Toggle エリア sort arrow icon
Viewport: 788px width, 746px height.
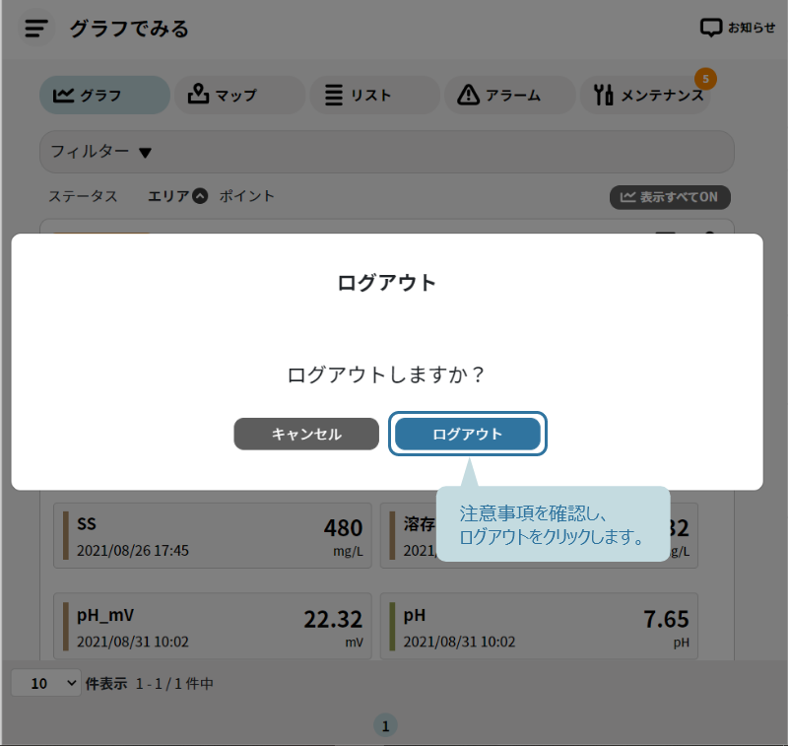(200, 196)
